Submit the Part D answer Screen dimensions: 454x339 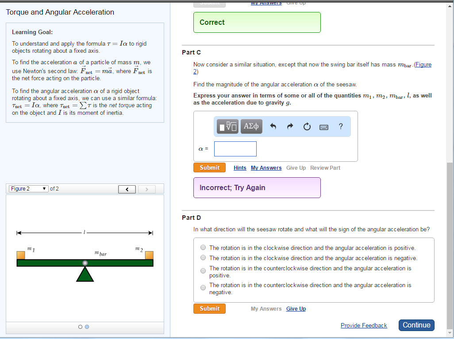[209, 308]
